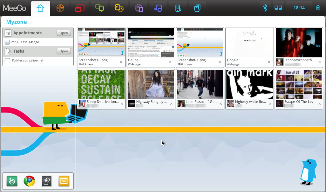Open the Zones panel in top toolbar

[80, 8]
